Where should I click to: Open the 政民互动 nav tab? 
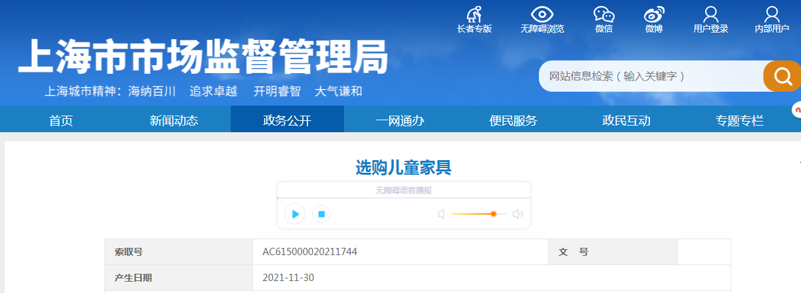point(627,121)
